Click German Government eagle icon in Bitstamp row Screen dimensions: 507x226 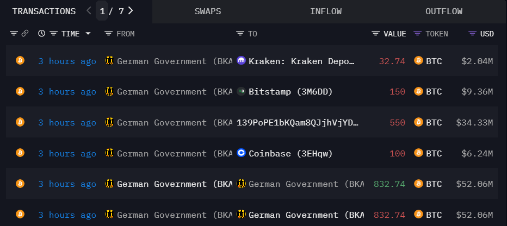109,92
